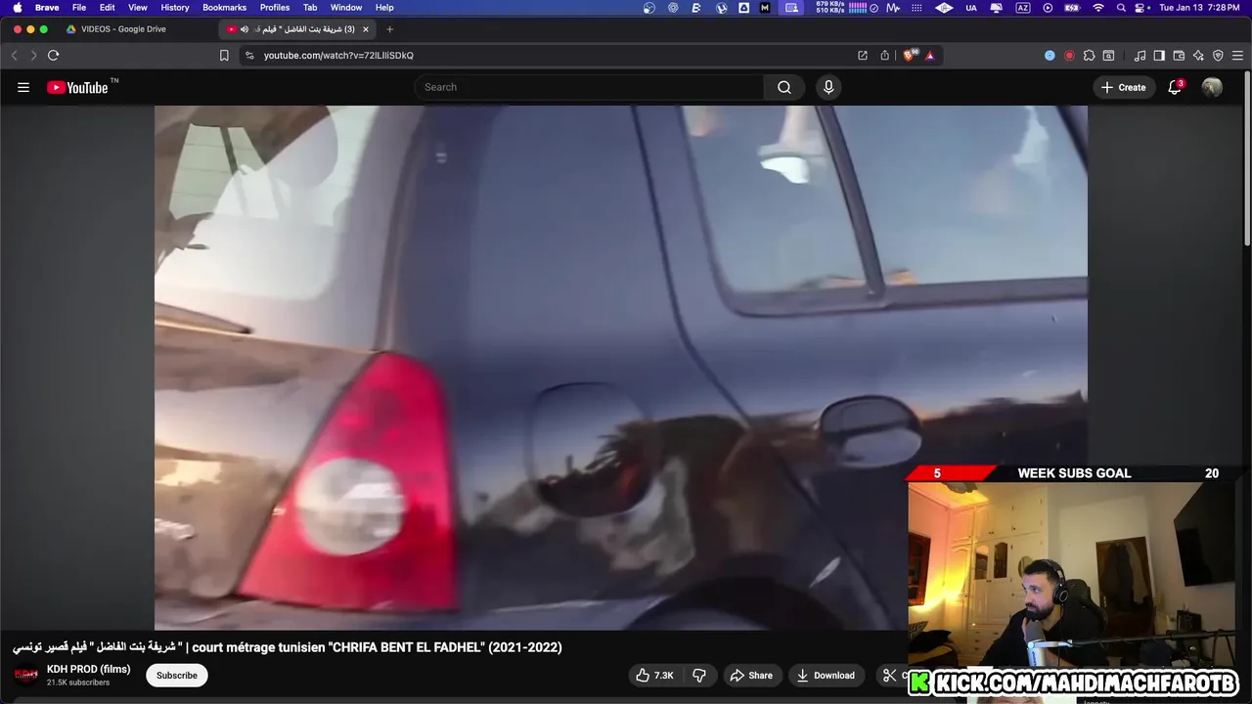Click the address bar URL

[x=338, y=56]
